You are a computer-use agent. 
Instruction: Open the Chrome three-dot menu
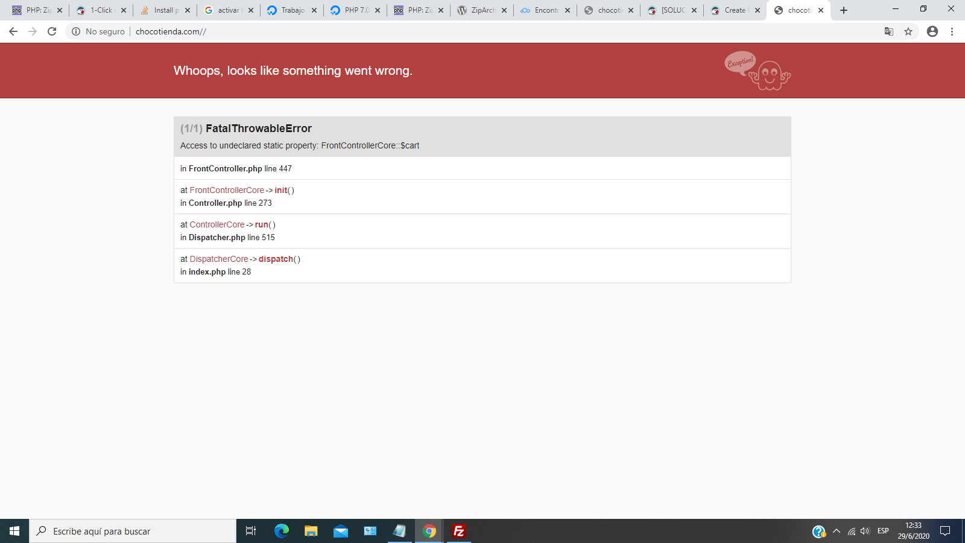coord(952,31)
